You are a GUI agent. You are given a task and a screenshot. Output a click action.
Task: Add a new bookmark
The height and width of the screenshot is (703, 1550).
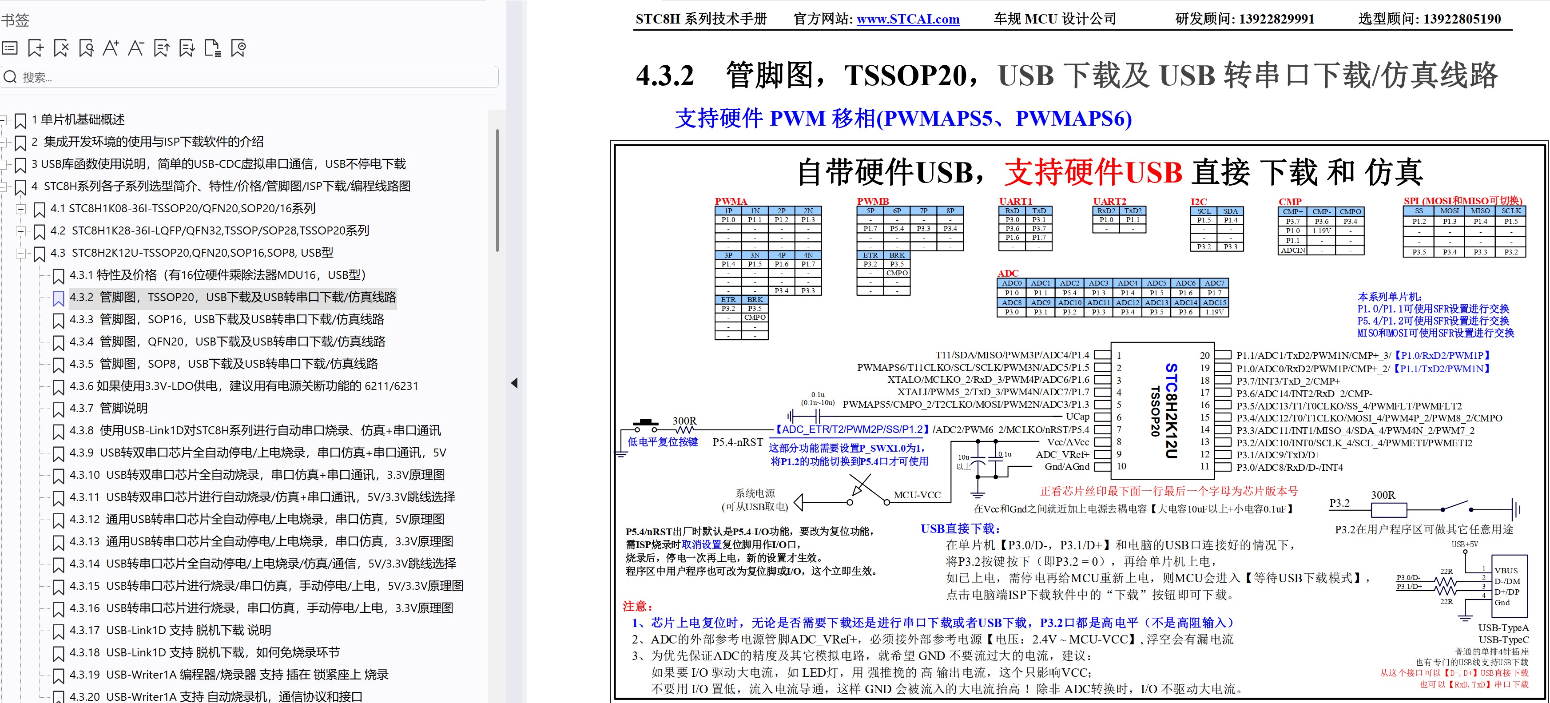coord(36,48)
